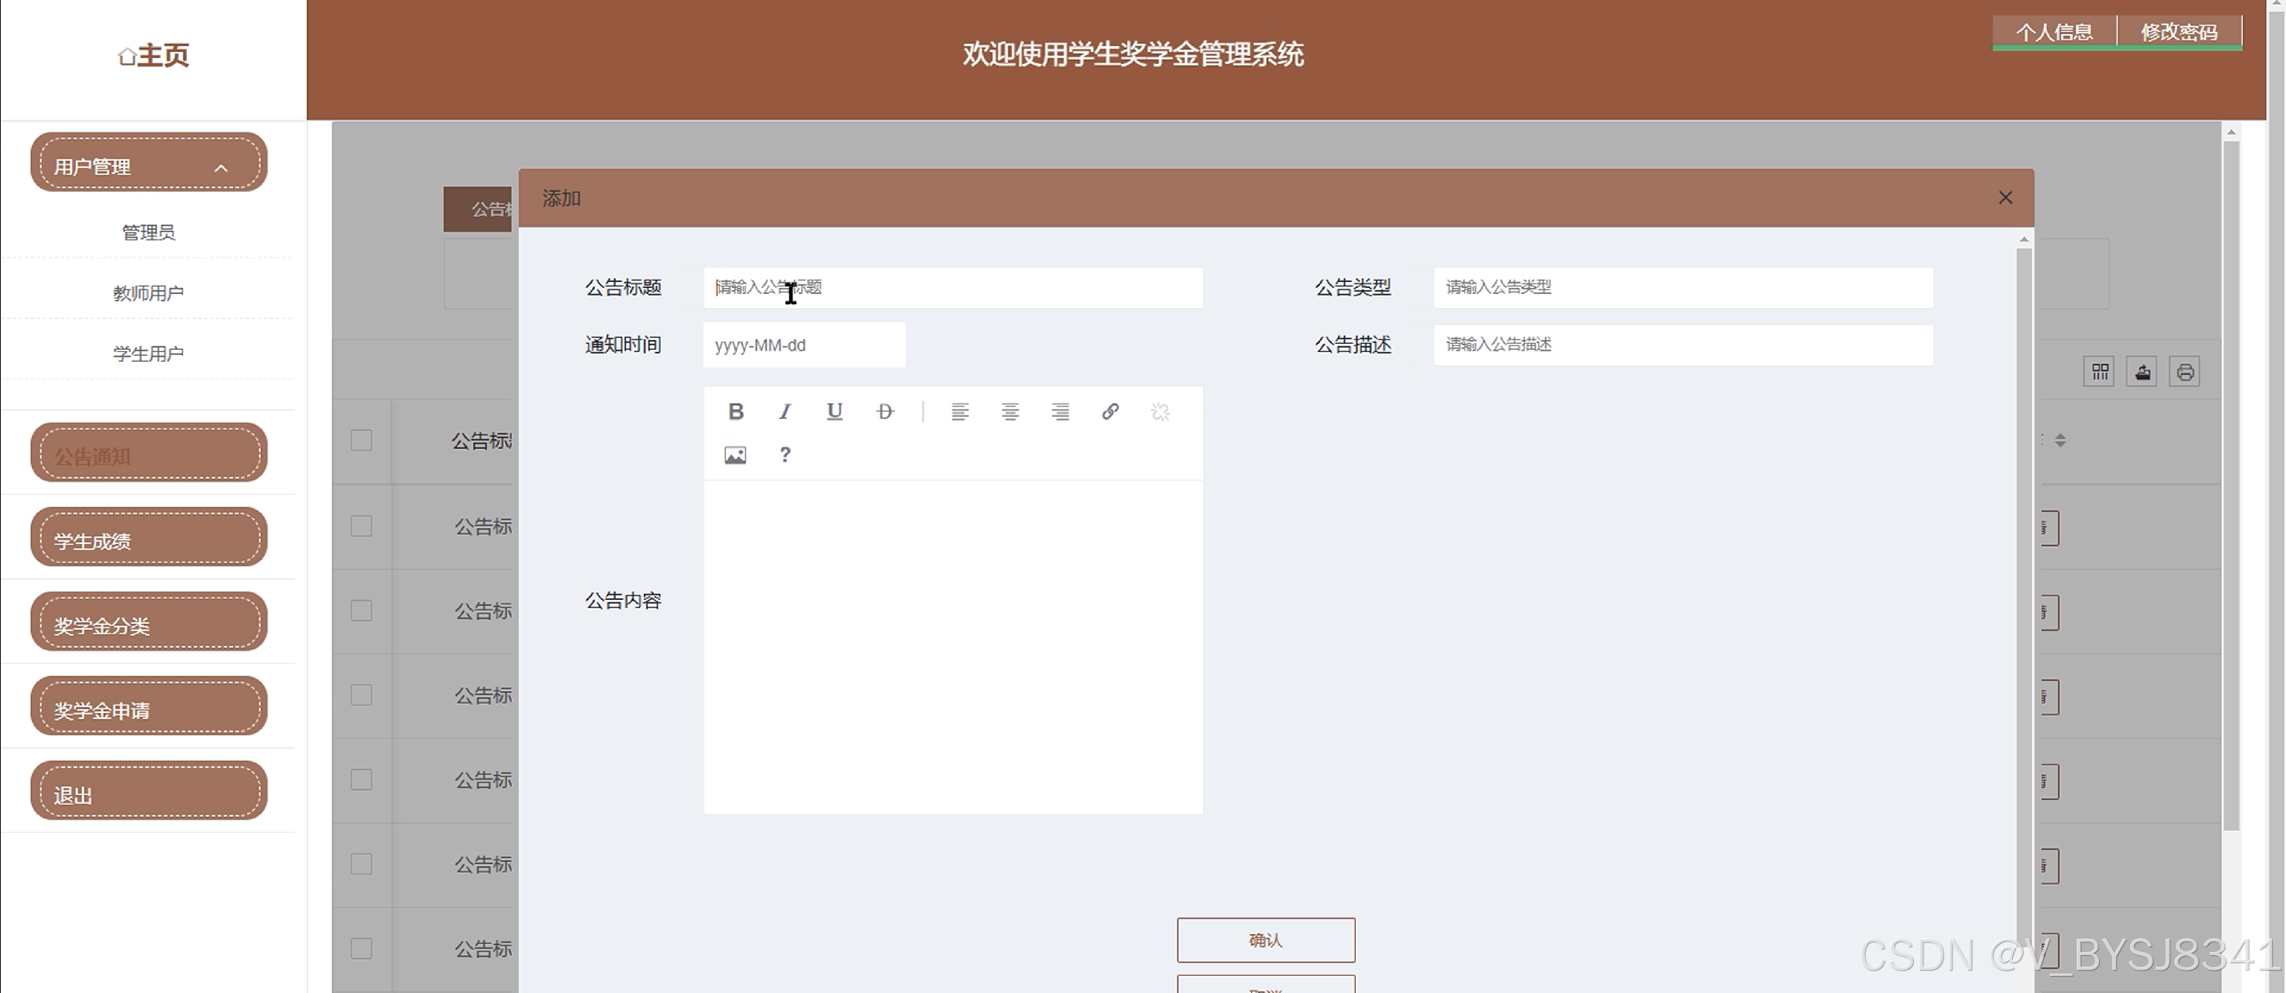Viewport: 2286px width, 993px height.
Task: Open 奖学金分类 menu
Action: (x=149, y=621)
